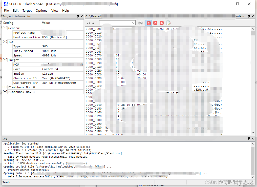
Task: Click the 'Application log started' log line
Action: [x=21, y=143]
